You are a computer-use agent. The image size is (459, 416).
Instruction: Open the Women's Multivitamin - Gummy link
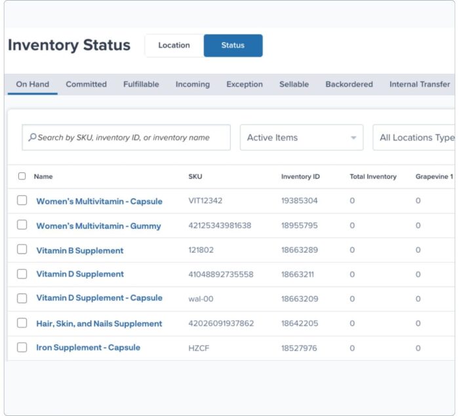[98, 226]
